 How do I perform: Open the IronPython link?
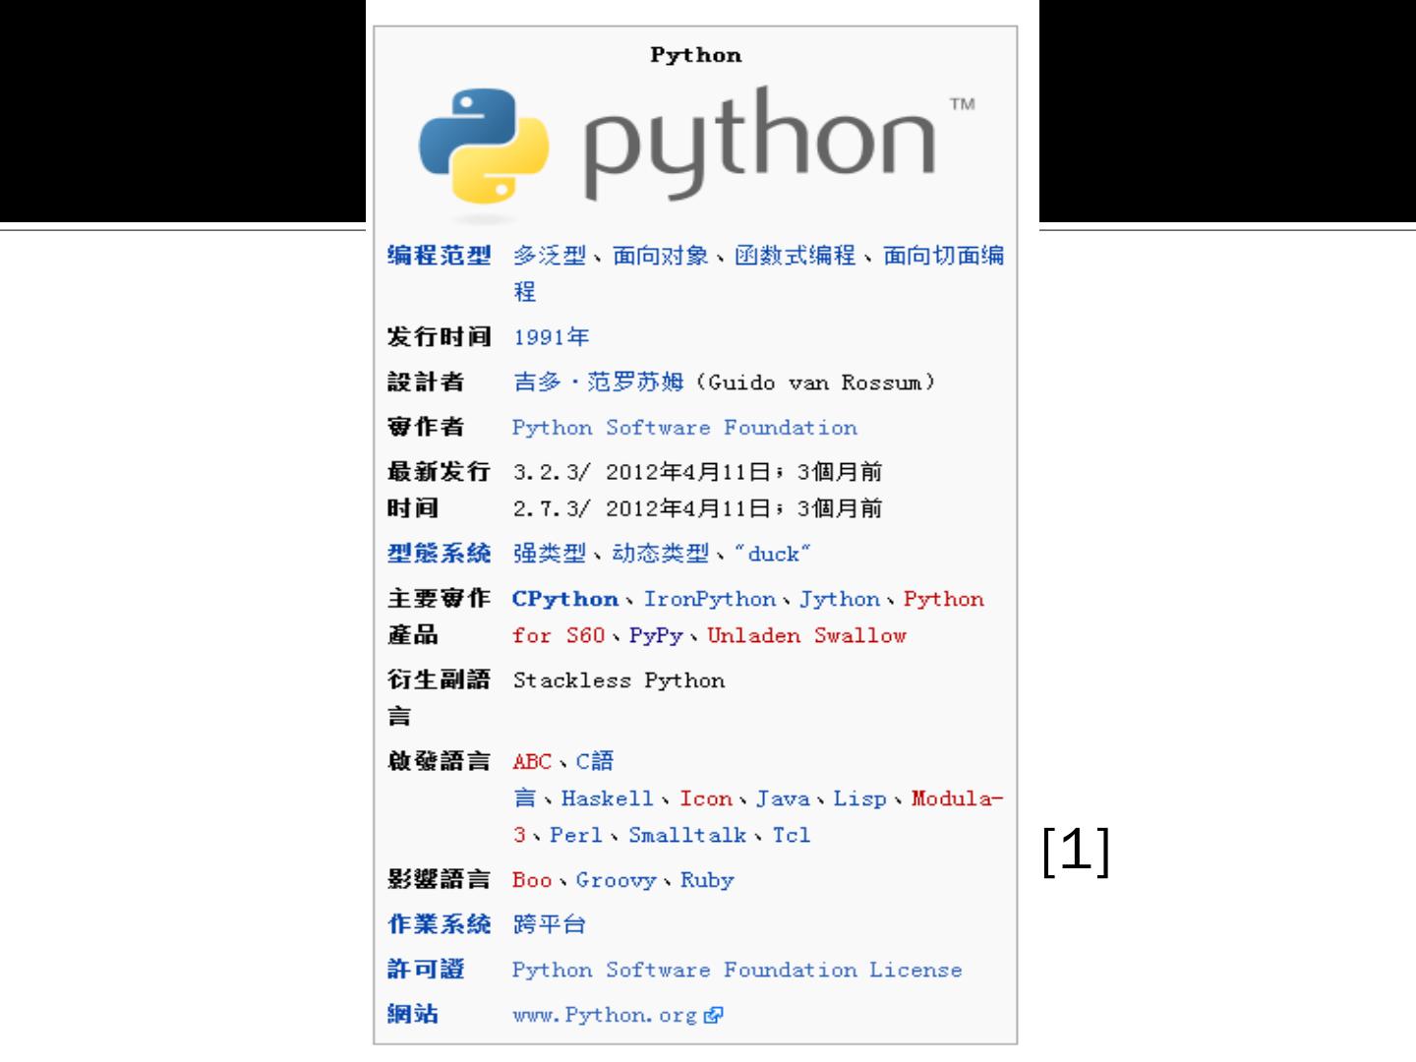click(710, 599)
